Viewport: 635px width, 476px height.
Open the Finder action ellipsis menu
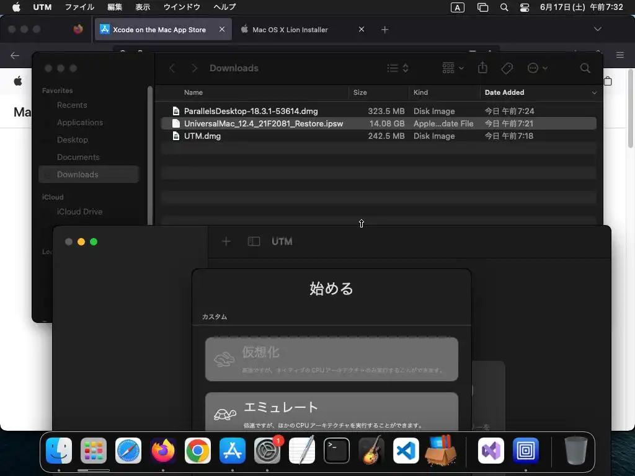pyautogui.click(x=538, y=68)
